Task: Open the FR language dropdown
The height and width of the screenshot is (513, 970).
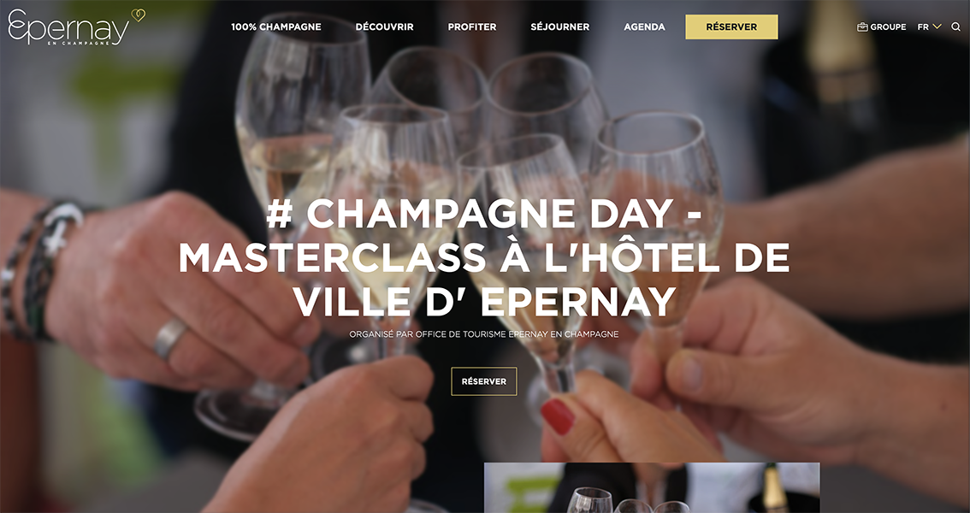Action: coord(929,27)
